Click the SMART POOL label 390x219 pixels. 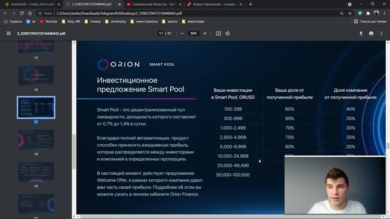(162, 64)
